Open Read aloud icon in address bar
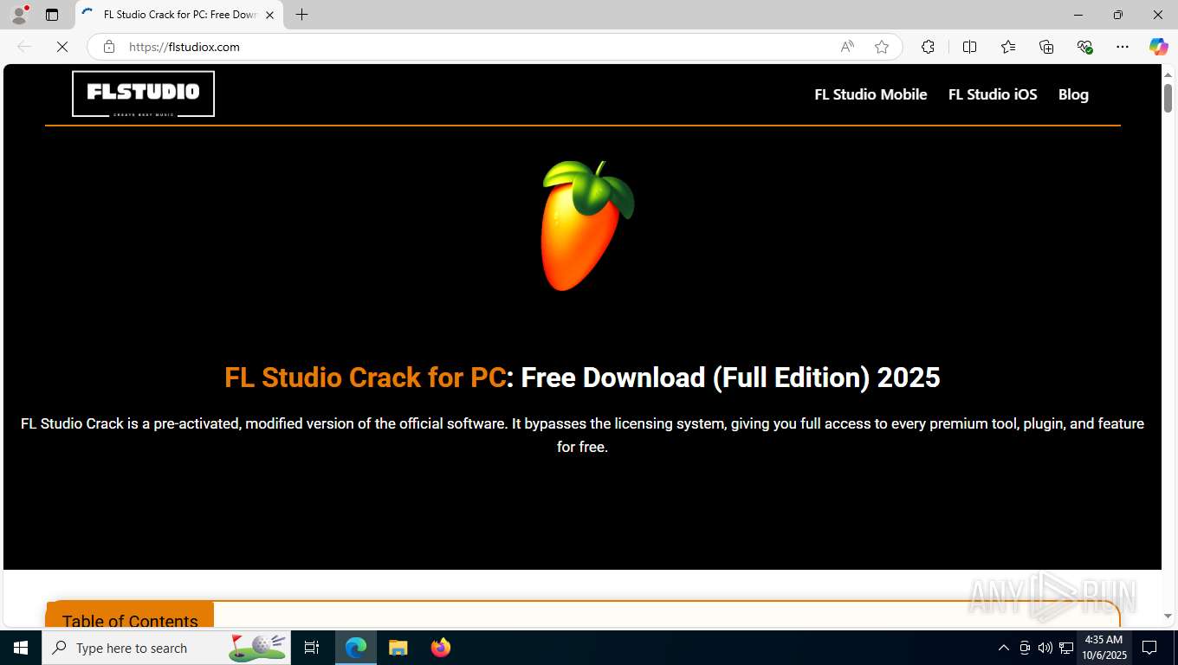This screenshot has width=1178, height=665. coord(847,47)
